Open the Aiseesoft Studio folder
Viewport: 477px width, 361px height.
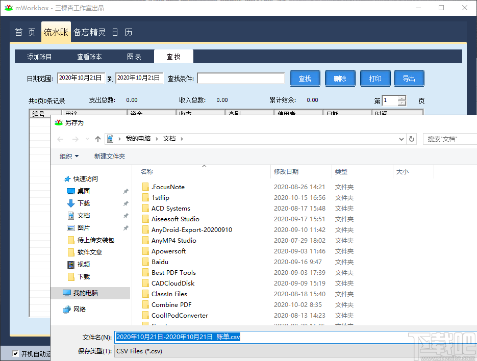[x=175, y=219]
